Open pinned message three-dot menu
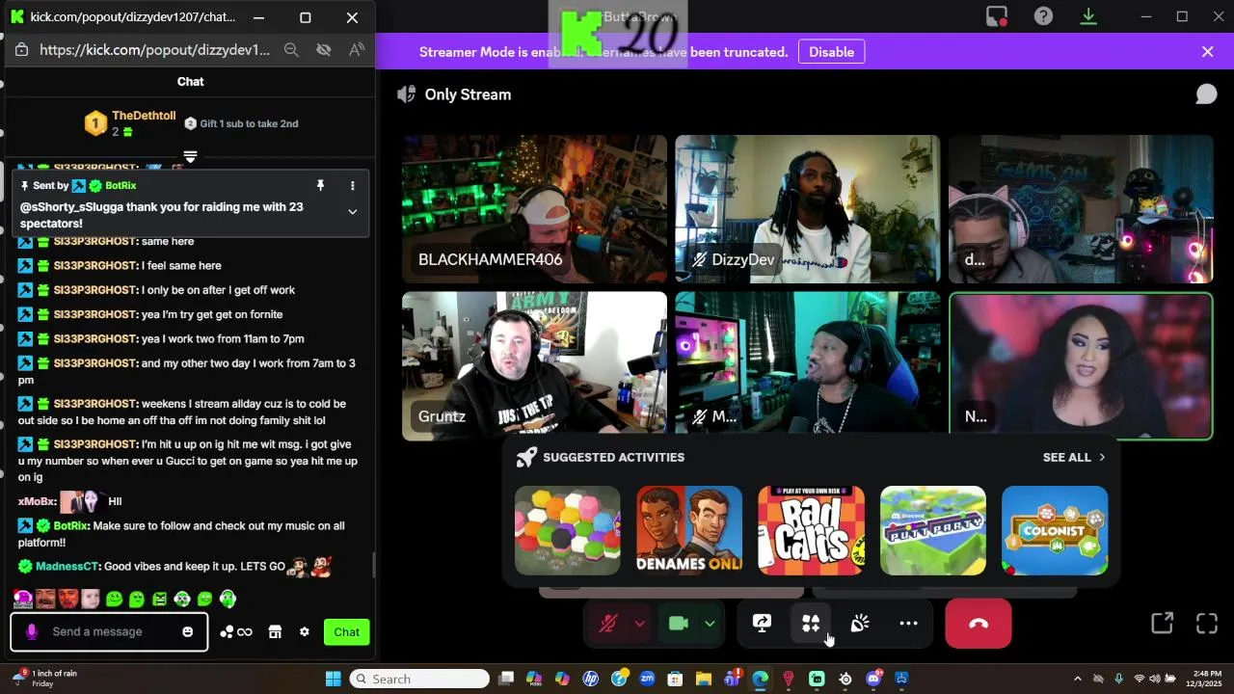This screenshot has width=1234, height=694. click(352, 185)
